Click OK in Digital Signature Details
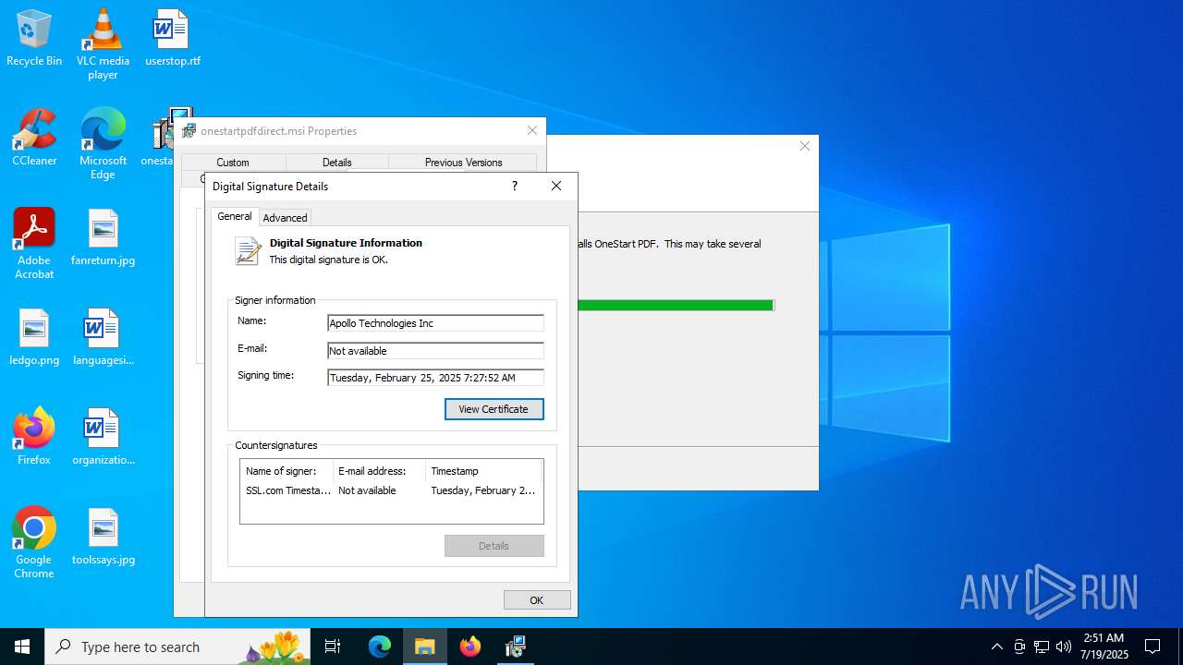 click(x=537, y=600)
